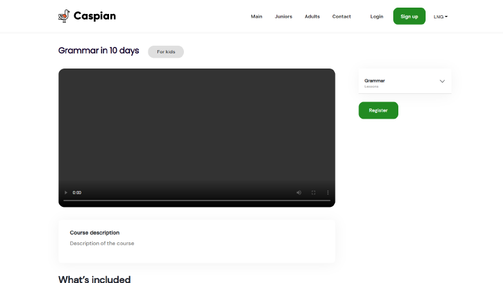Expand the Grammar lessons accordion

coord(405,81)
